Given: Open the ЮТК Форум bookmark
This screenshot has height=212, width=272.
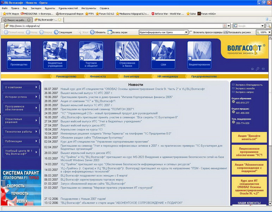Looking at the screenshot, I should click(x=11, y=14).
